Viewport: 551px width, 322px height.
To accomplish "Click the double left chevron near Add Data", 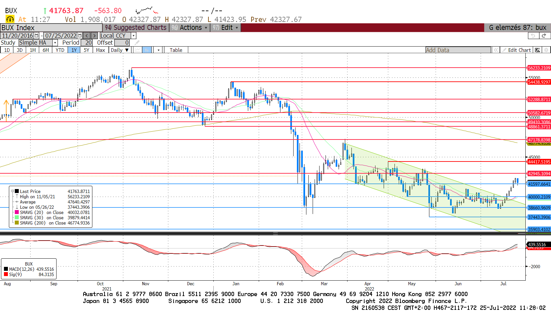I will pyautogui.click(x=495, y=50).
